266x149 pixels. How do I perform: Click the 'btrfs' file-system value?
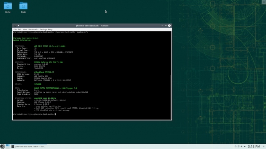point(37,90)
